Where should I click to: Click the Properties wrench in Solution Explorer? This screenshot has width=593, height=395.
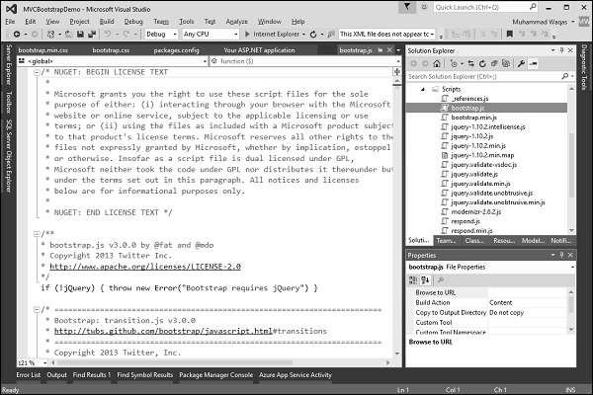(521, 63)
